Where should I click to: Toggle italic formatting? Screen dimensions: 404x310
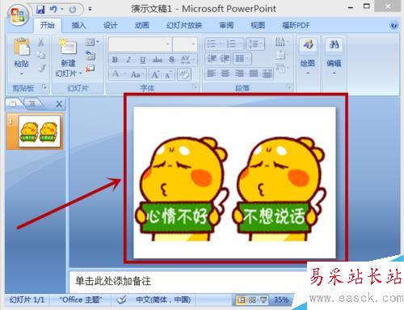[128, 60]
